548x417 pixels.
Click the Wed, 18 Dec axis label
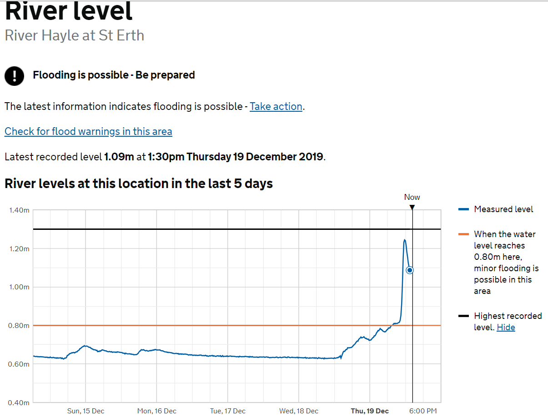click(299, 411)
